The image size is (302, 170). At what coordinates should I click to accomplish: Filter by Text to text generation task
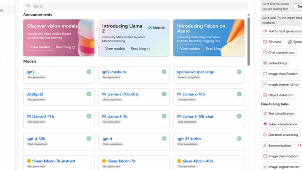pos(282,31)
